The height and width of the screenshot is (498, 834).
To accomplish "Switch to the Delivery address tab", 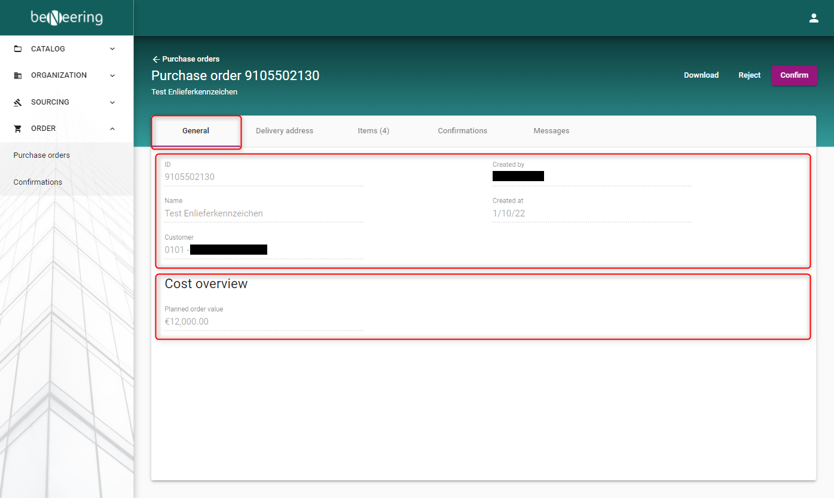I will (285, 131).
